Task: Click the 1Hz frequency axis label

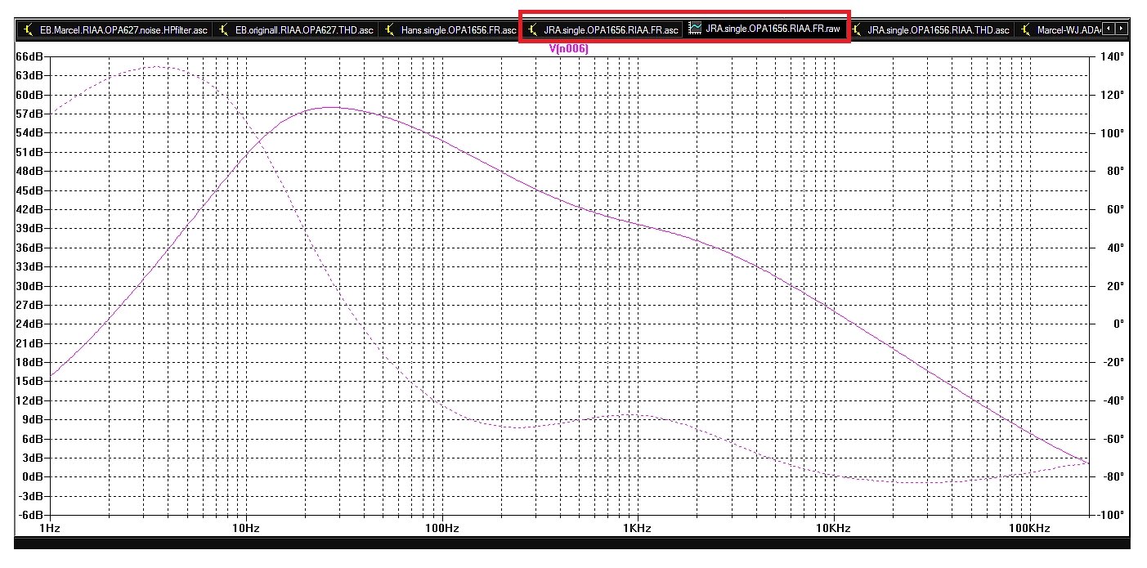Action: [51, 528]
